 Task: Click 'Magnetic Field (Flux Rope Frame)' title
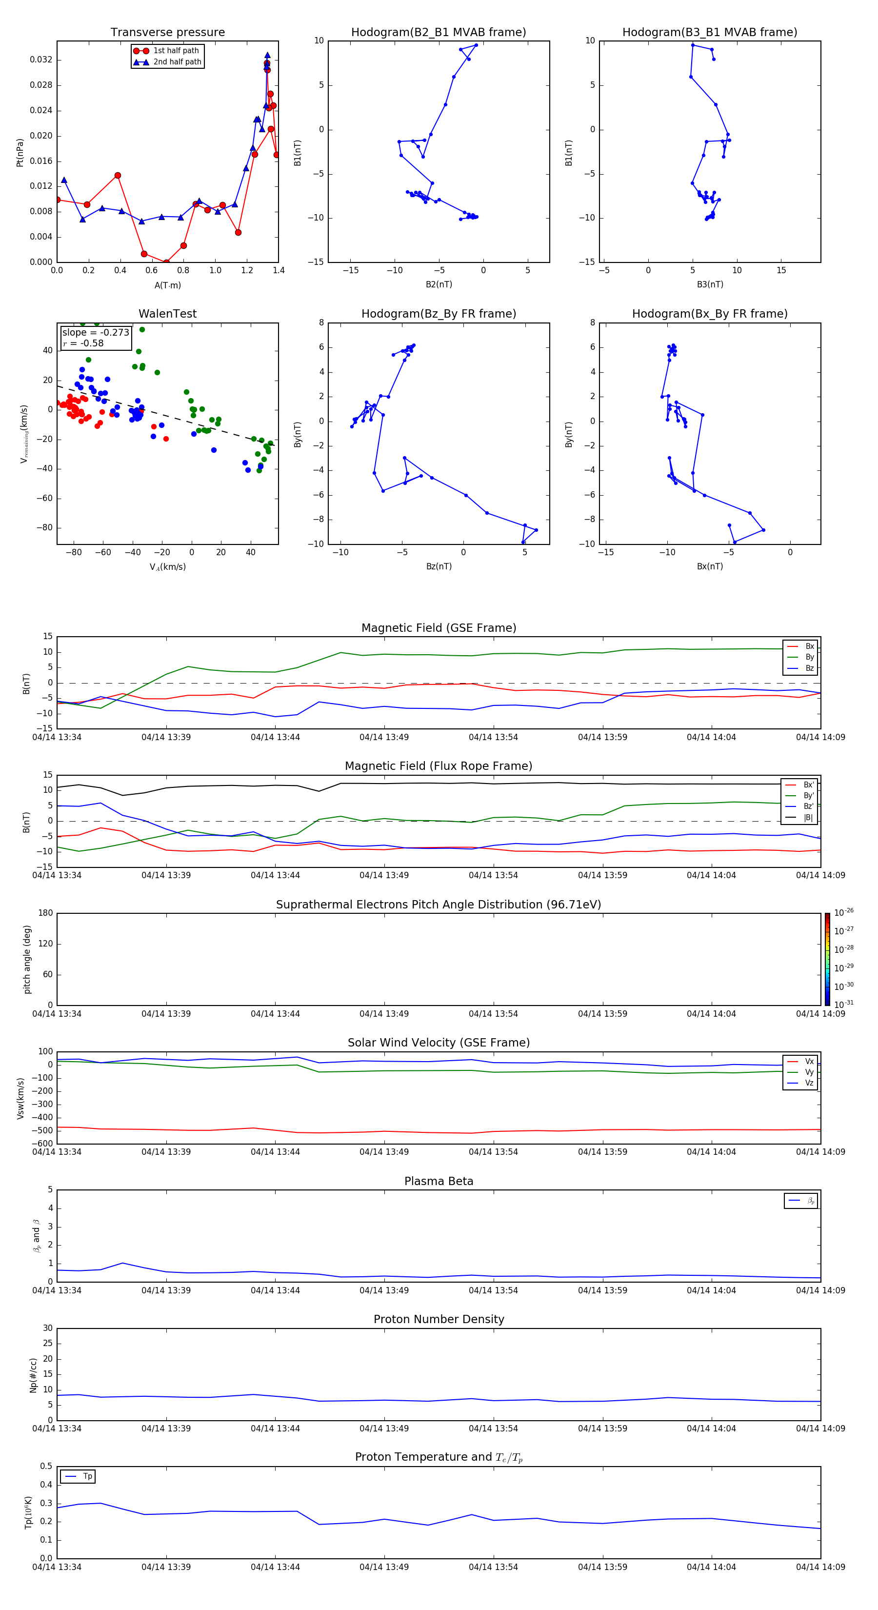point(439,766)
